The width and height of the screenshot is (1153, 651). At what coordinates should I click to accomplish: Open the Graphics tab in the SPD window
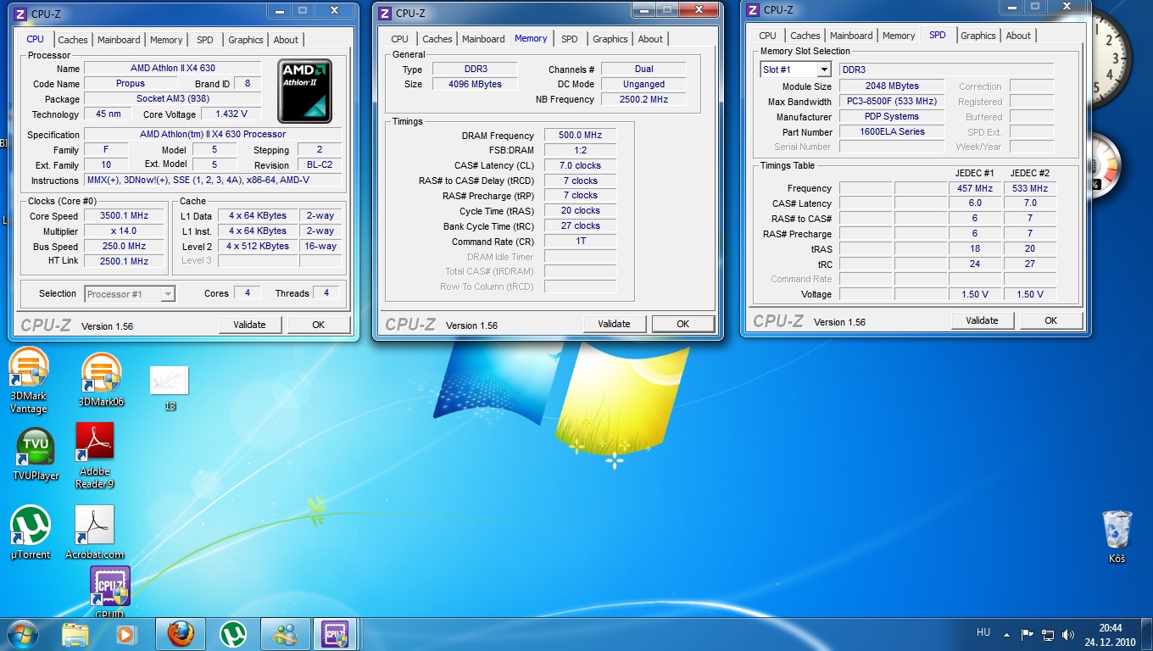click(x=978, y=36)
